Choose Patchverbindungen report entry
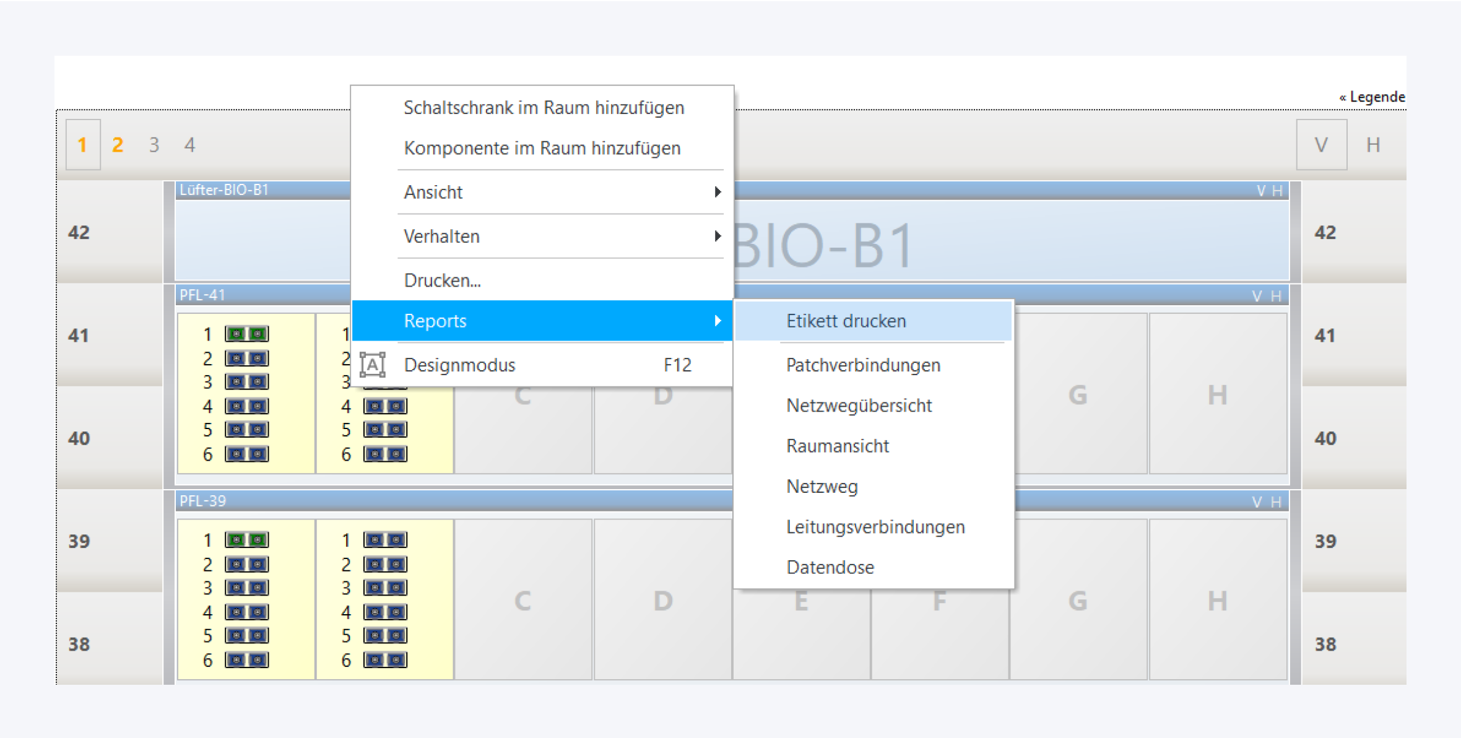This screenshot has height=738, width=1461. coord(863,365)
